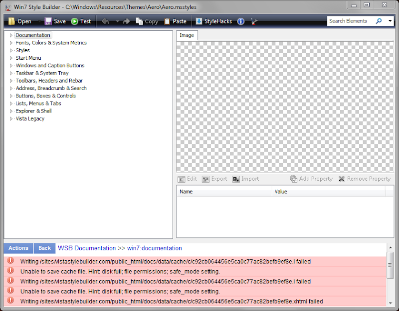Click the first error warning icon

pos(10,260)
